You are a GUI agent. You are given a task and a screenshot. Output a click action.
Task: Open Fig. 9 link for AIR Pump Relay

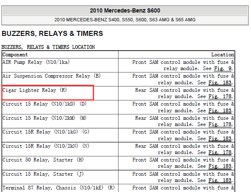click(x=223, y=68)
